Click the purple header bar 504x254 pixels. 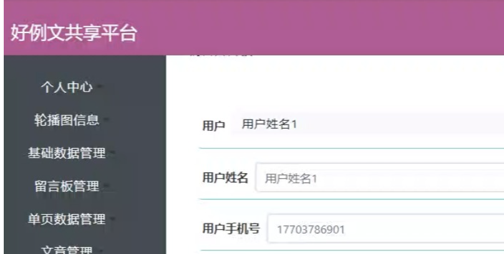[x=254, y=27]
